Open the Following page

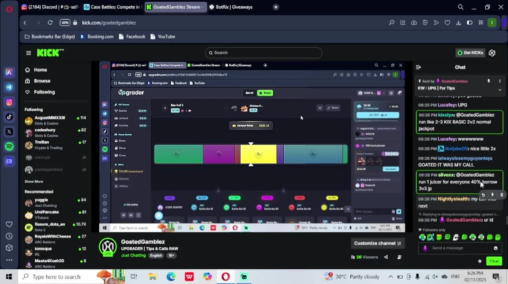(44, 92)
